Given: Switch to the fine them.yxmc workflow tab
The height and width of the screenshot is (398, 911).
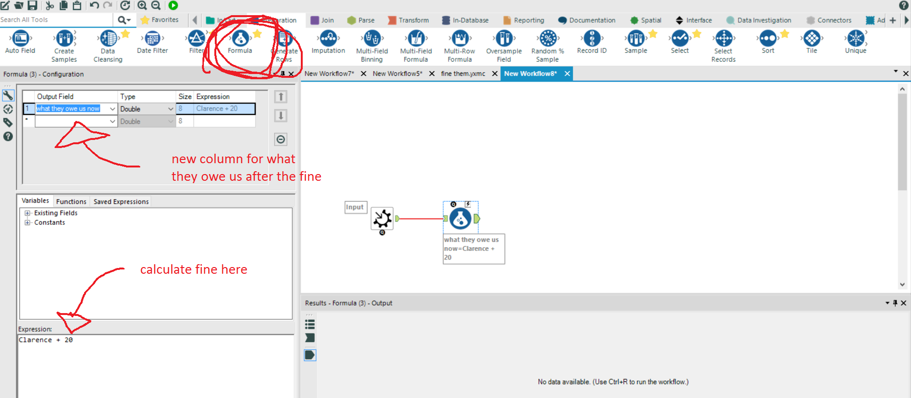Looking at the screenshot, I should click(x=463, y=74).
